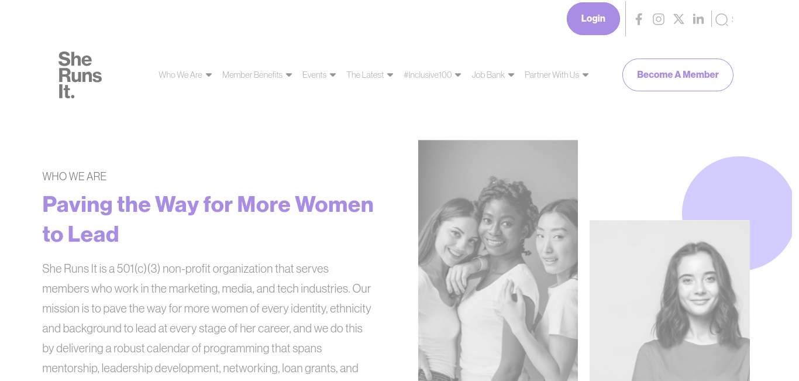Viewport: 799px width, 381px height.
Task: Open the LinkedIn icon
Action: pyautogui.click(x=698, y=19)
